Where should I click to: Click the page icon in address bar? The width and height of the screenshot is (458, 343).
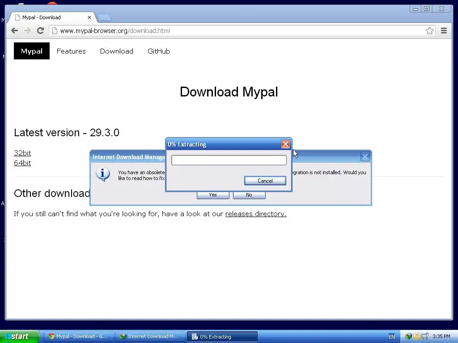(55, 31)
